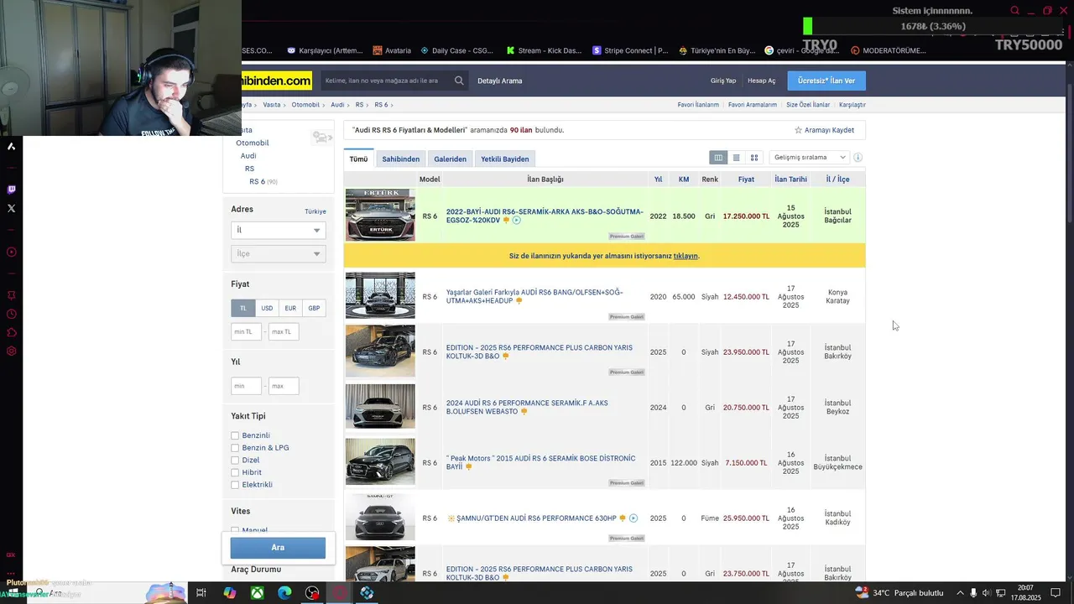The width and height of the screenshot is (1074, 604).
Task: Open the notification center icon in taskbar
Action: (x=1056, y=593)
